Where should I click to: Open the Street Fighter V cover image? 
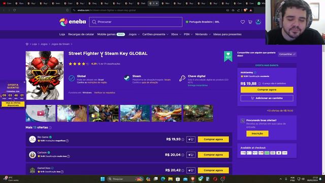pos(45,76)
